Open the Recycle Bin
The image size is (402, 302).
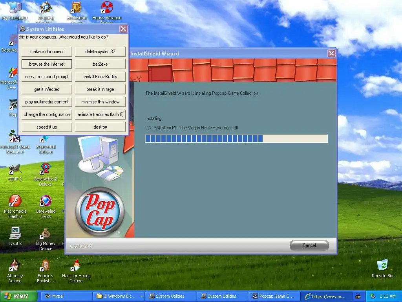(x=382, y=269)
